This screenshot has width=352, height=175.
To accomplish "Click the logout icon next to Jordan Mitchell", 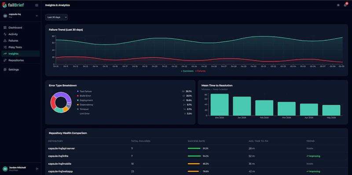I will tap(37, 169).
